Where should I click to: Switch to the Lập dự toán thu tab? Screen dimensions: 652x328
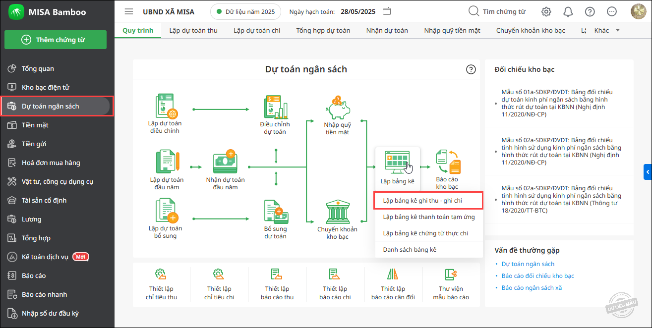click(x=193, y=30)
